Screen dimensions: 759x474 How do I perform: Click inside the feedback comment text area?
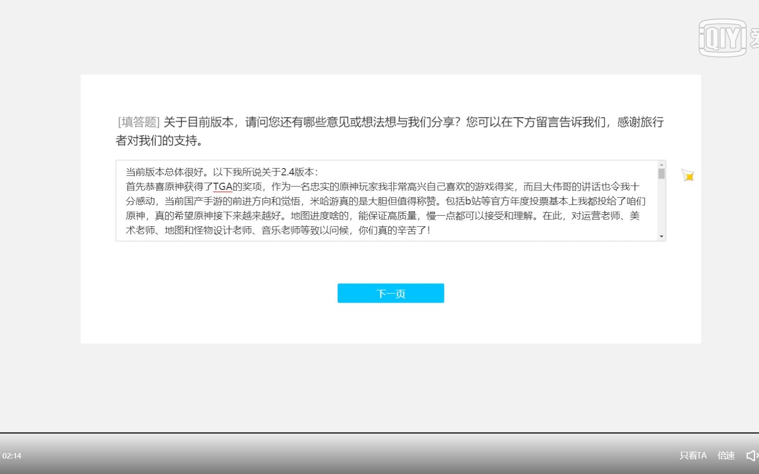point(390,201)
